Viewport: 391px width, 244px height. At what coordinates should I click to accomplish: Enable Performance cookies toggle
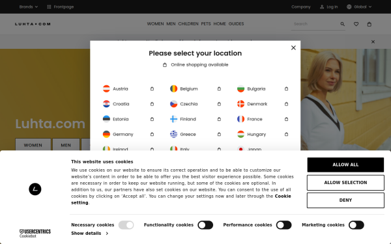point(283,225)
